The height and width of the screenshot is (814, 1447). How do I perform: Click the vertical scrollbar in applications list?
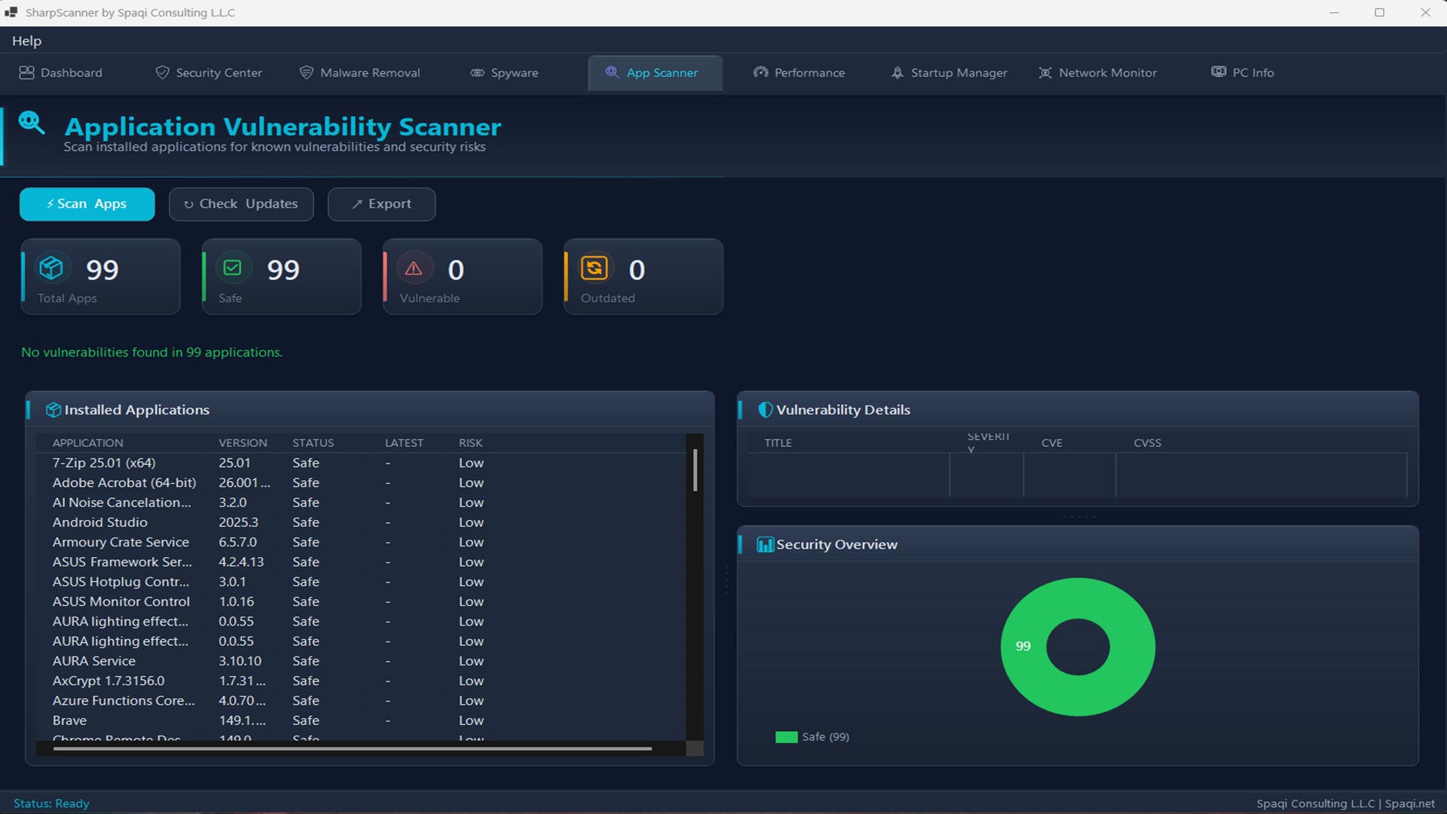(695, 470)
